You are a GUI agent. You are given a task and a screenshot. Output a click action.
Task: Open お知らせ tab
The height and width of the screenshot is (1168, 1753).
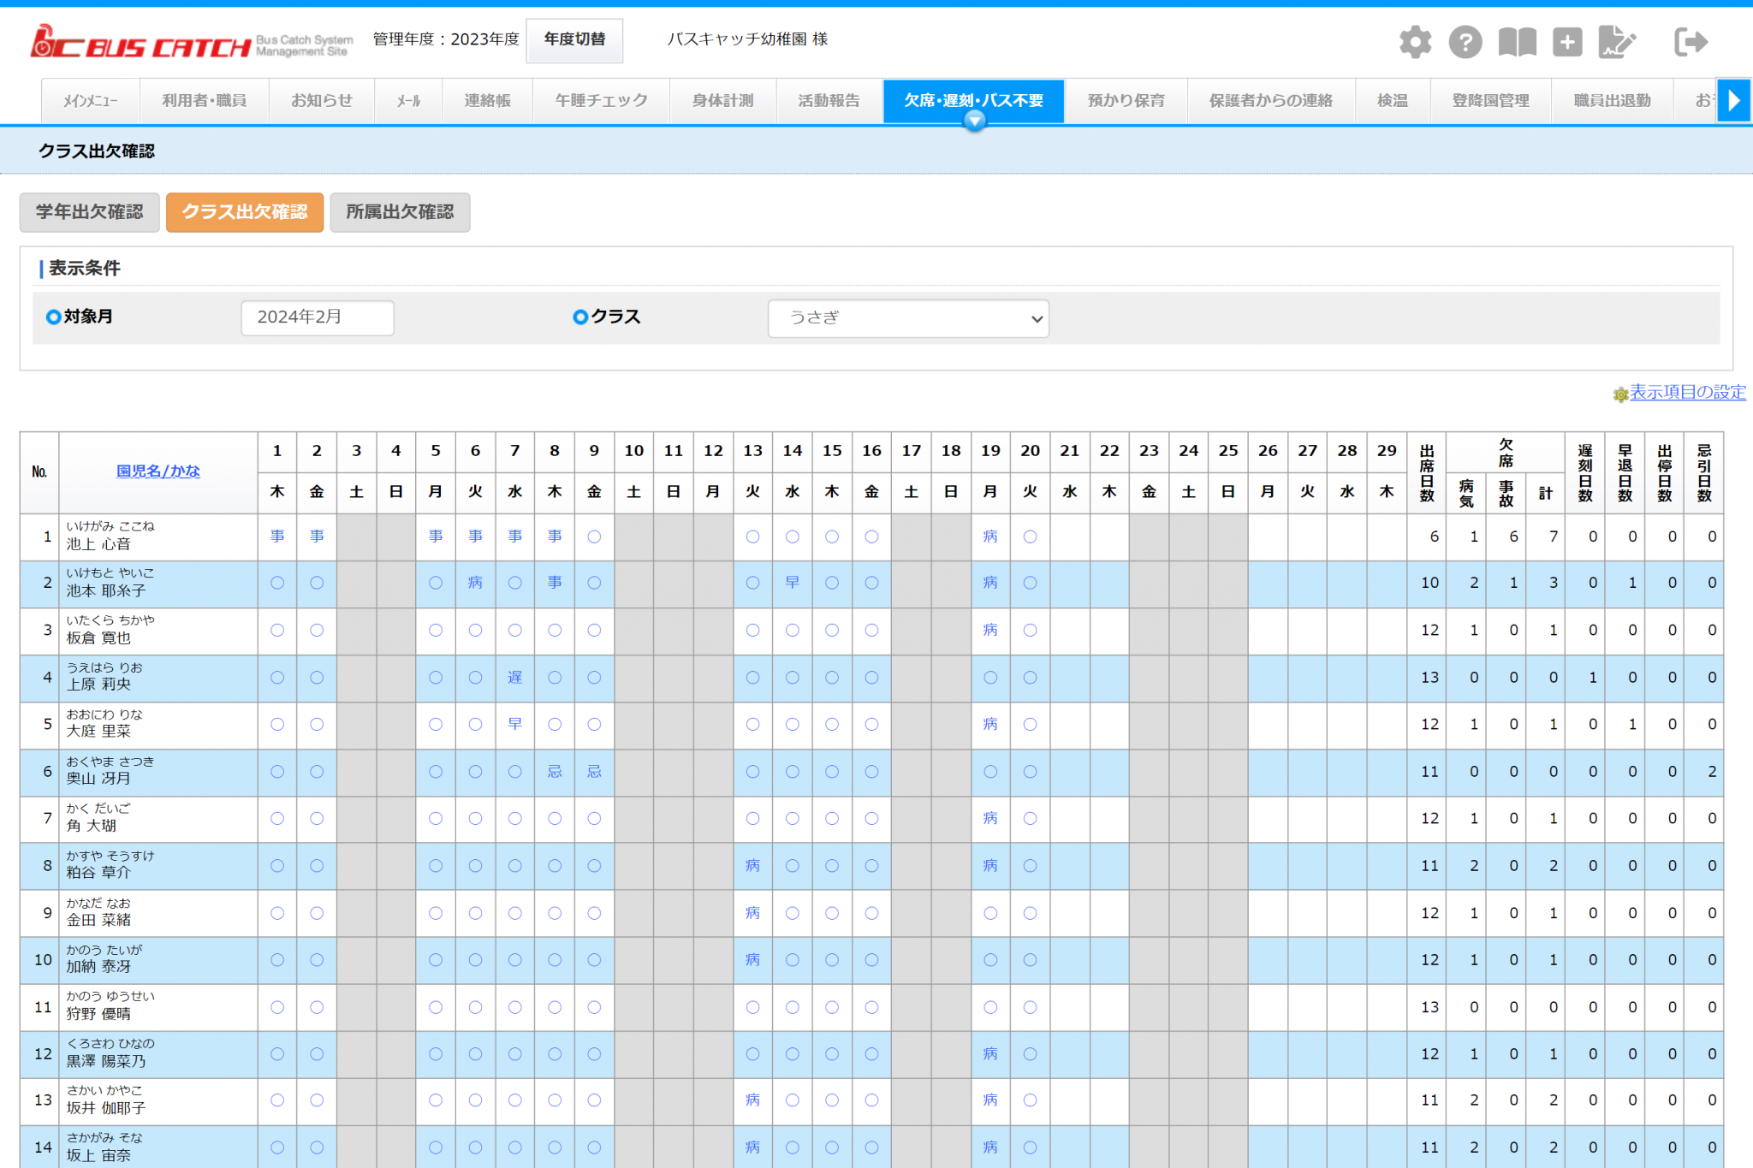pyautogui.click(x=322, y=101)
